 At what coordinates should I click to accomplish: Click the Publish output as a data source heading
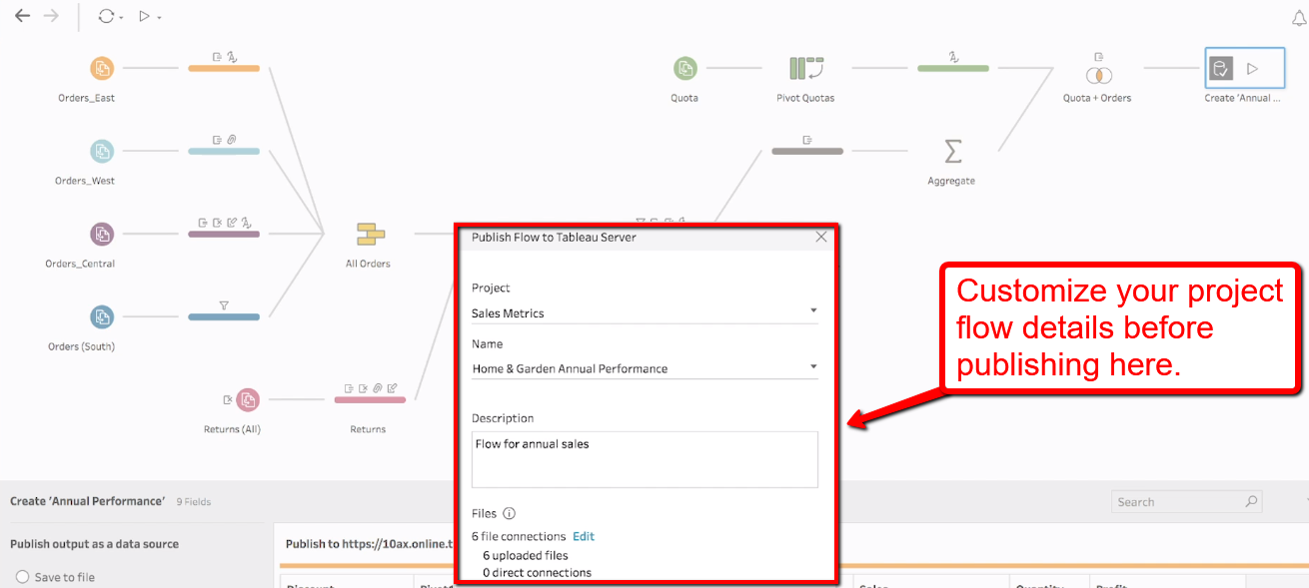pyautogui.click(x=95, y=544)
